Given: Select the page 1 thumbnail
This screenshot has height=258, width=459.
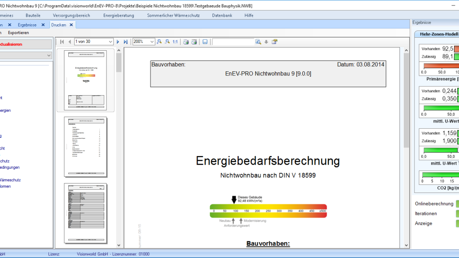Looking at the screenshot, I should [x=85, y=80].
